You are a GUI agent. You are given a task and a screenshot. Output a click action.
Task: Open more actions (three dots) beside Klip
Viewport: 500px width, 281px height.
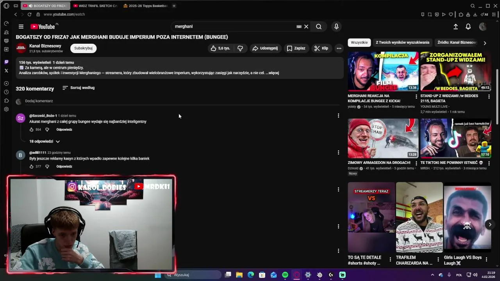coord(339,48)
